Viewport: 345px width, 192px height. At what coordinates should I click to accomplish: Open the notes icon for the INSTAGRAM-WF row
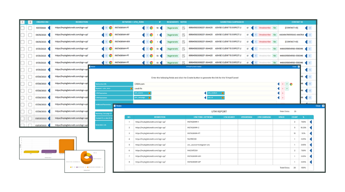(x=184, y=35)
